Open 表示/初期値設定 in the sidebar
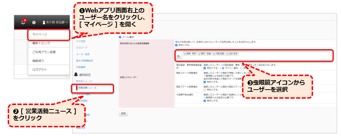The image size is (341, 136). pos(84,61)
